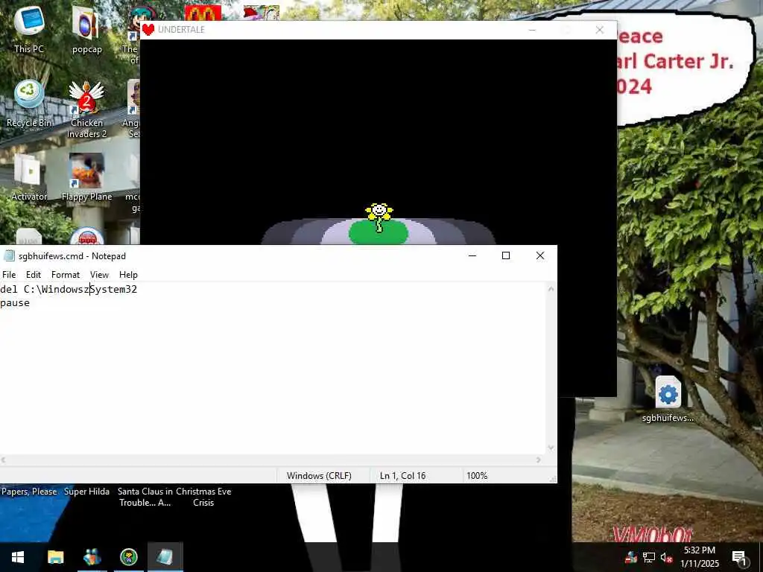Open the This PC desktop icon
The width and height of the screenshot is (763, 572).
[x=29, y=29]
